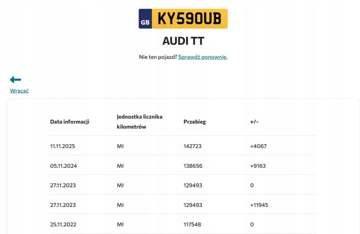The width and height of the screenshot is (360, 234).
Task: Click the GB badge on the plate
Action: pyautogui.click(x=145, y=19)
